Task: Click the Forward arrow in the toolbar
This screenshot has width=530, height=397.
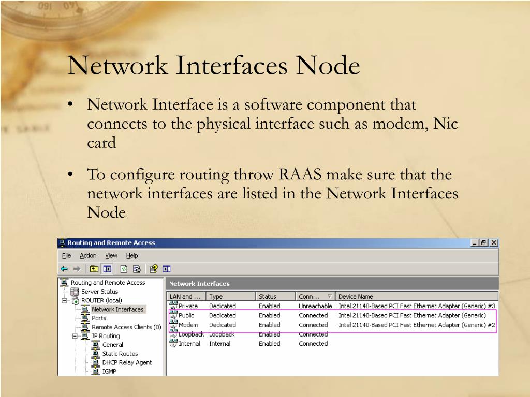Action: [77, 269]
